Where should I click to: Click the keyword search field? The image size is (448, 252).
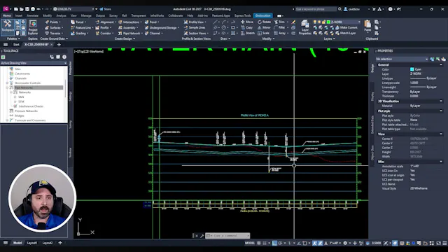pyautogui.click(x=316, y=9)
